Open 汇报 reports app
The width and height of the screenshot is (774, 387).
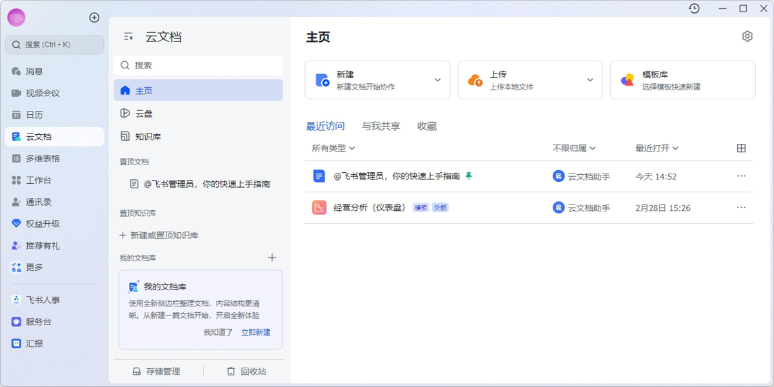(x=54, y=344)
